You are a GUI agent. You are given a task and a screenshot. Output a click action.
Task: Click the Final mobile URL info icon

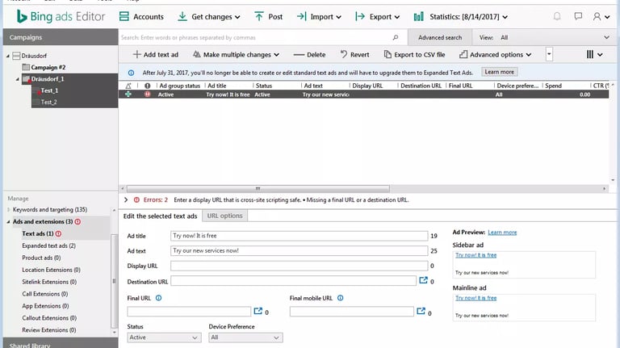click(x=341, y=298)
